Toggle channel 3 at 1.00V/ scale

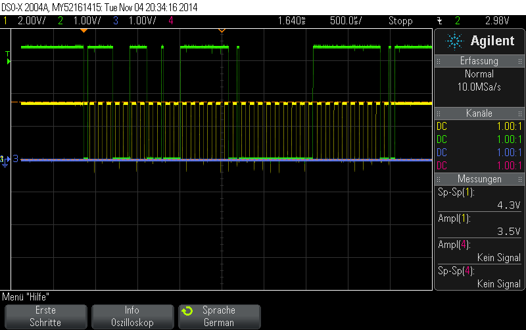[x=137, y=21]
